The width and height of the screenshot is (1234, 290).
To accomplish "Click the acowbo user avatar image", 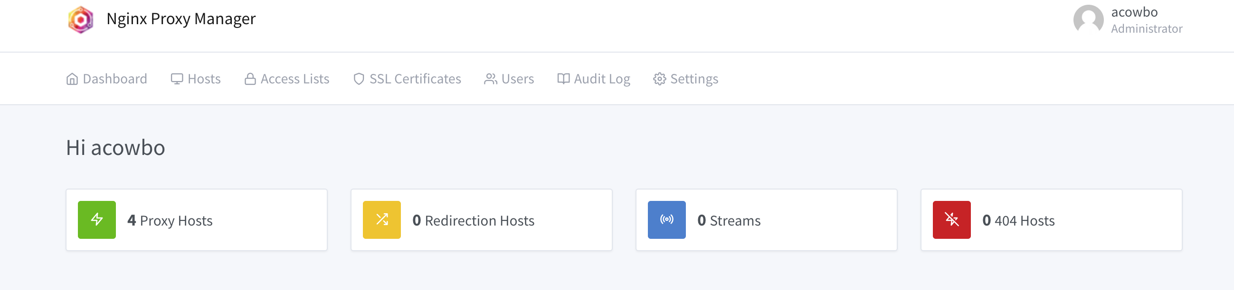I will point(1088,19).
